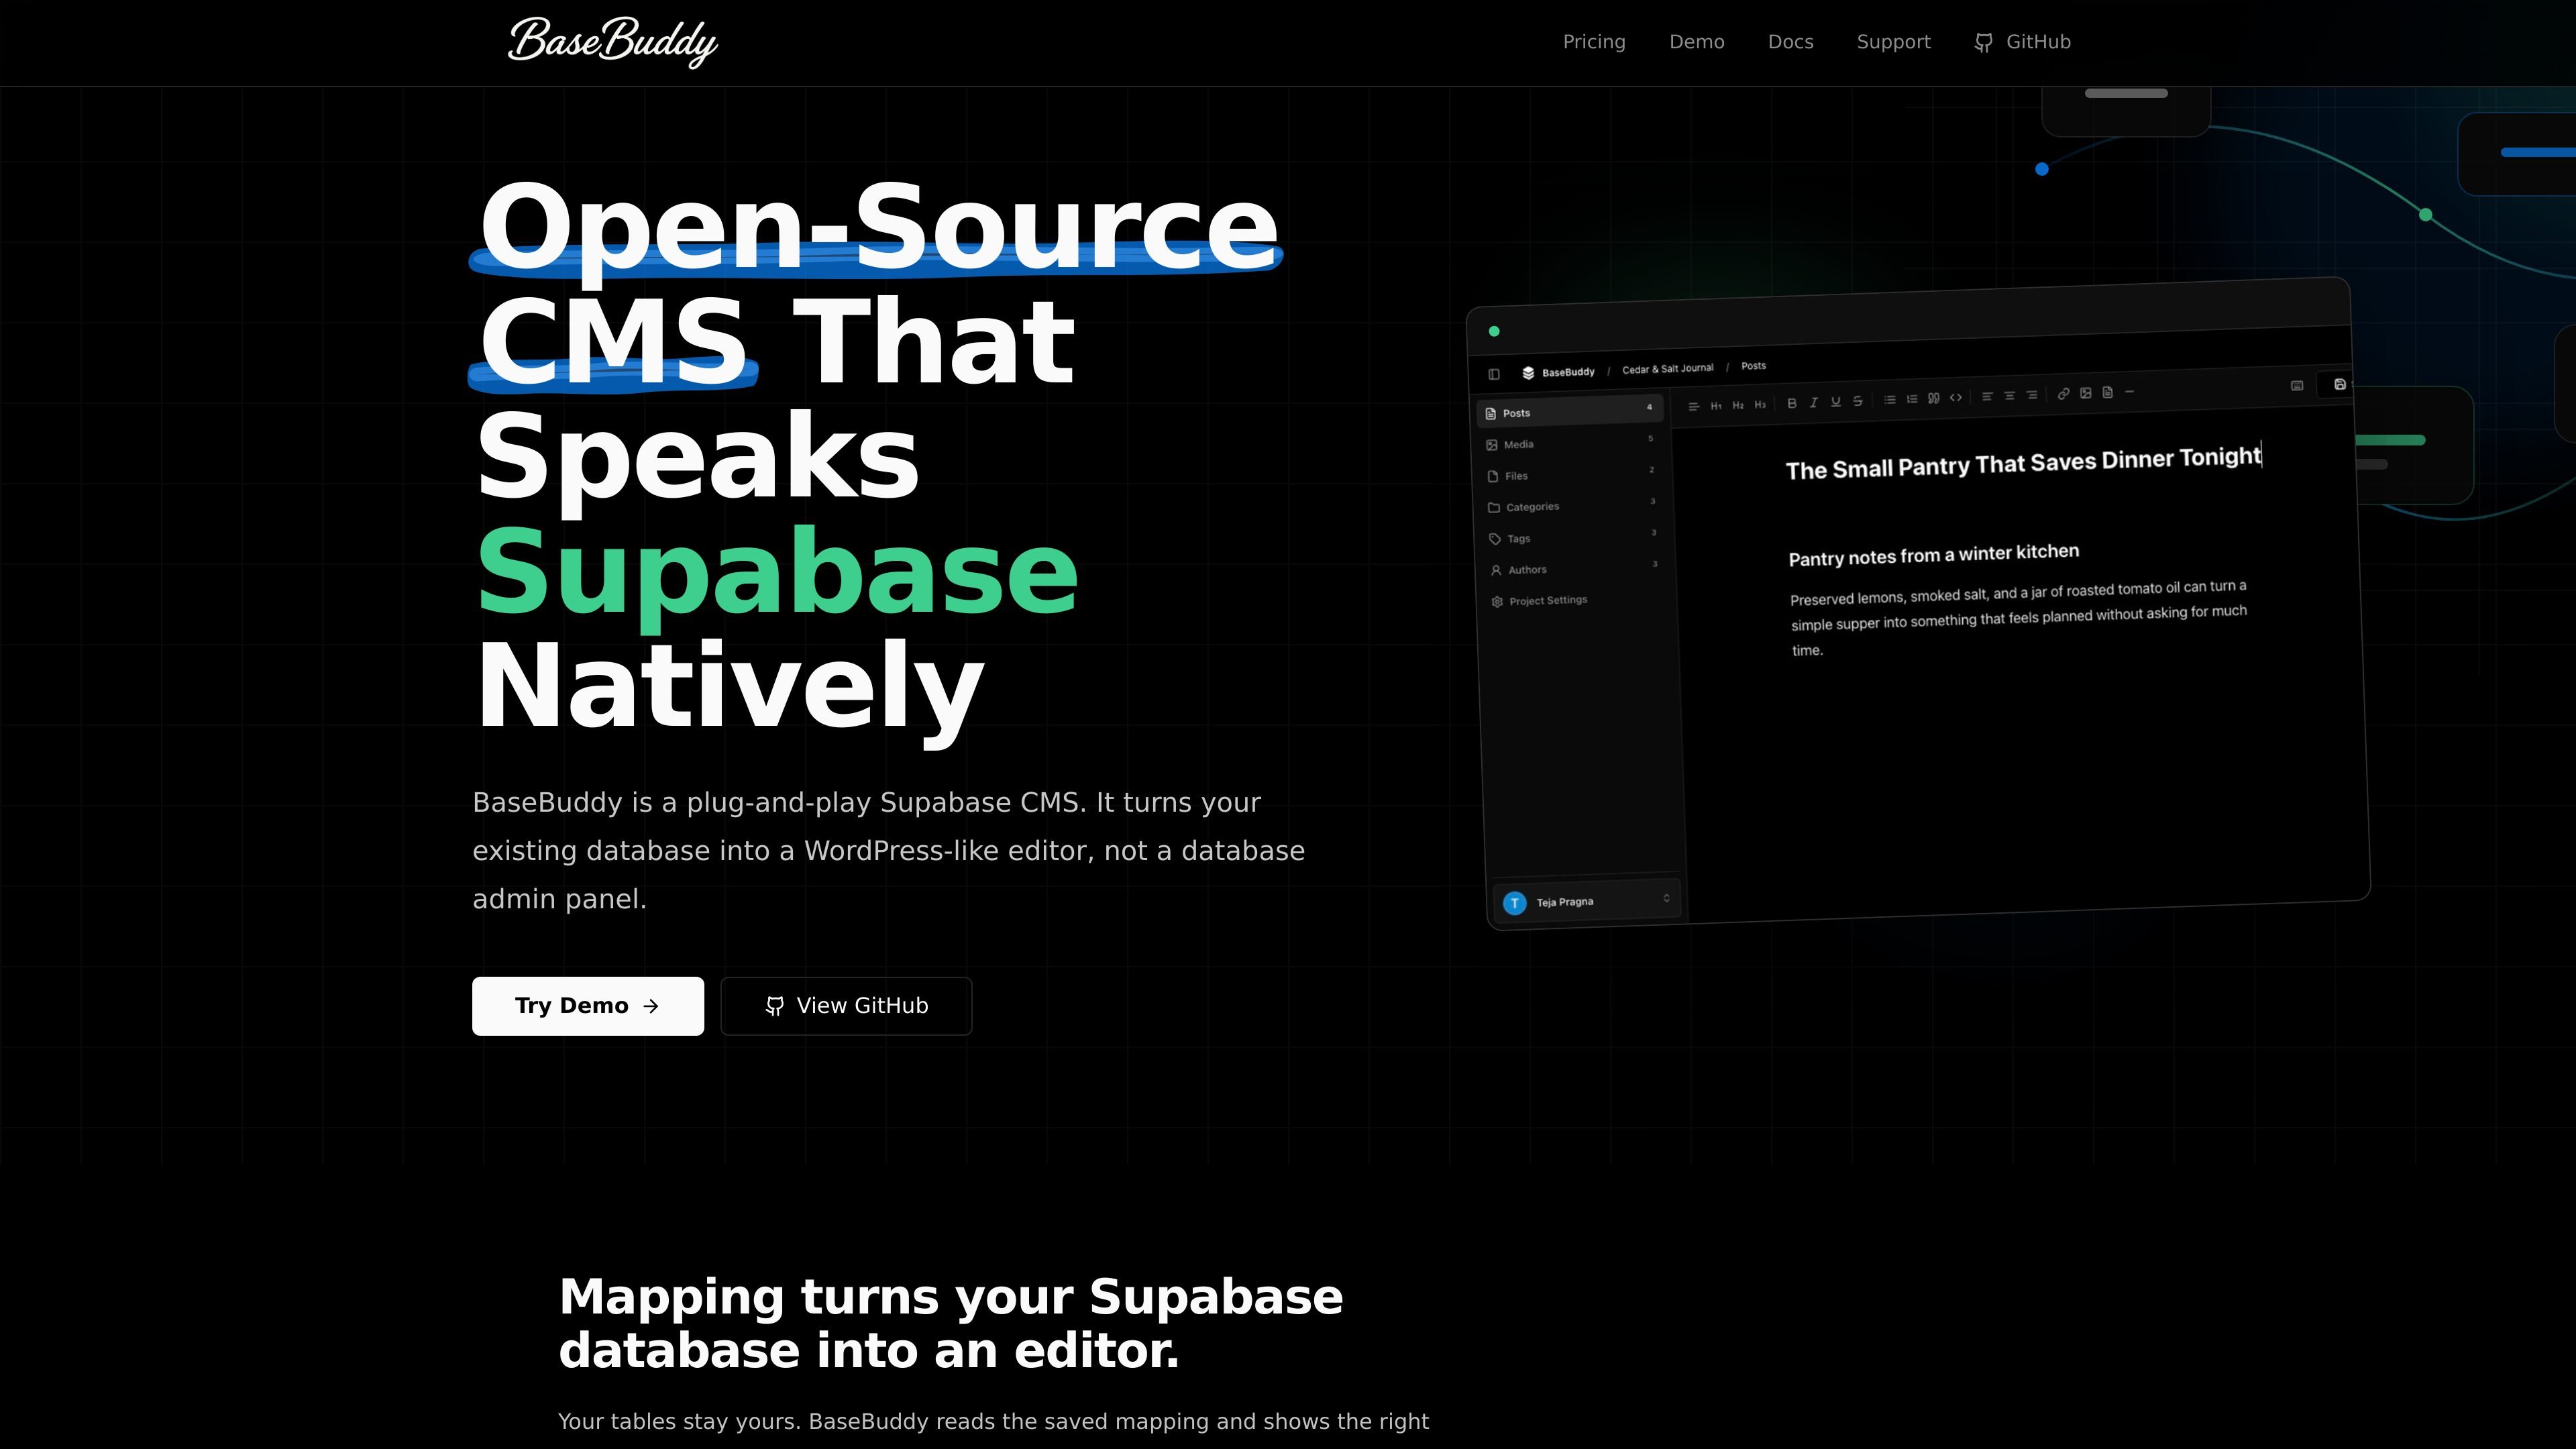Insert a code block
This screenshot has width=2576, height=1449.
tap(1956, 397)
